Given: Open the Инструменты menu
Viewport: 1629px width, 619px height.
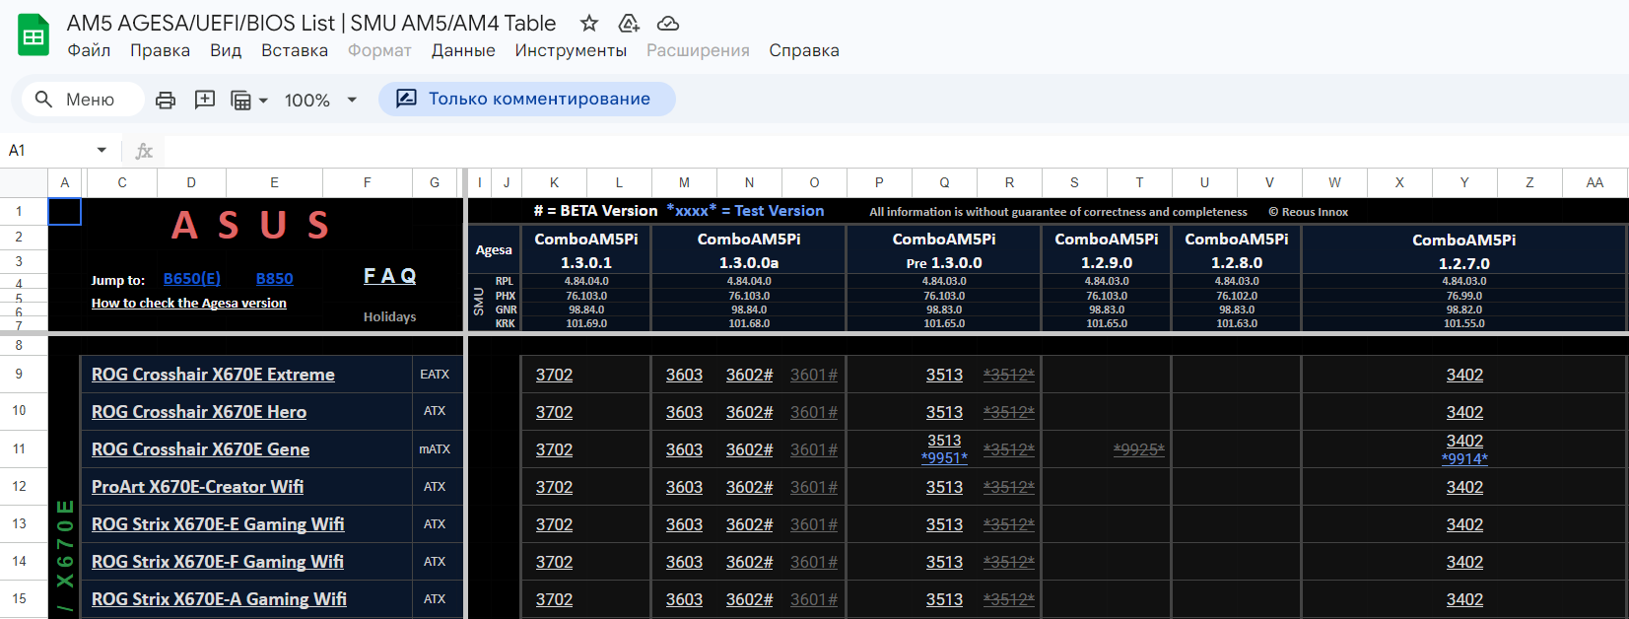Looking at the screenshot, I should [x=571, y=50].
